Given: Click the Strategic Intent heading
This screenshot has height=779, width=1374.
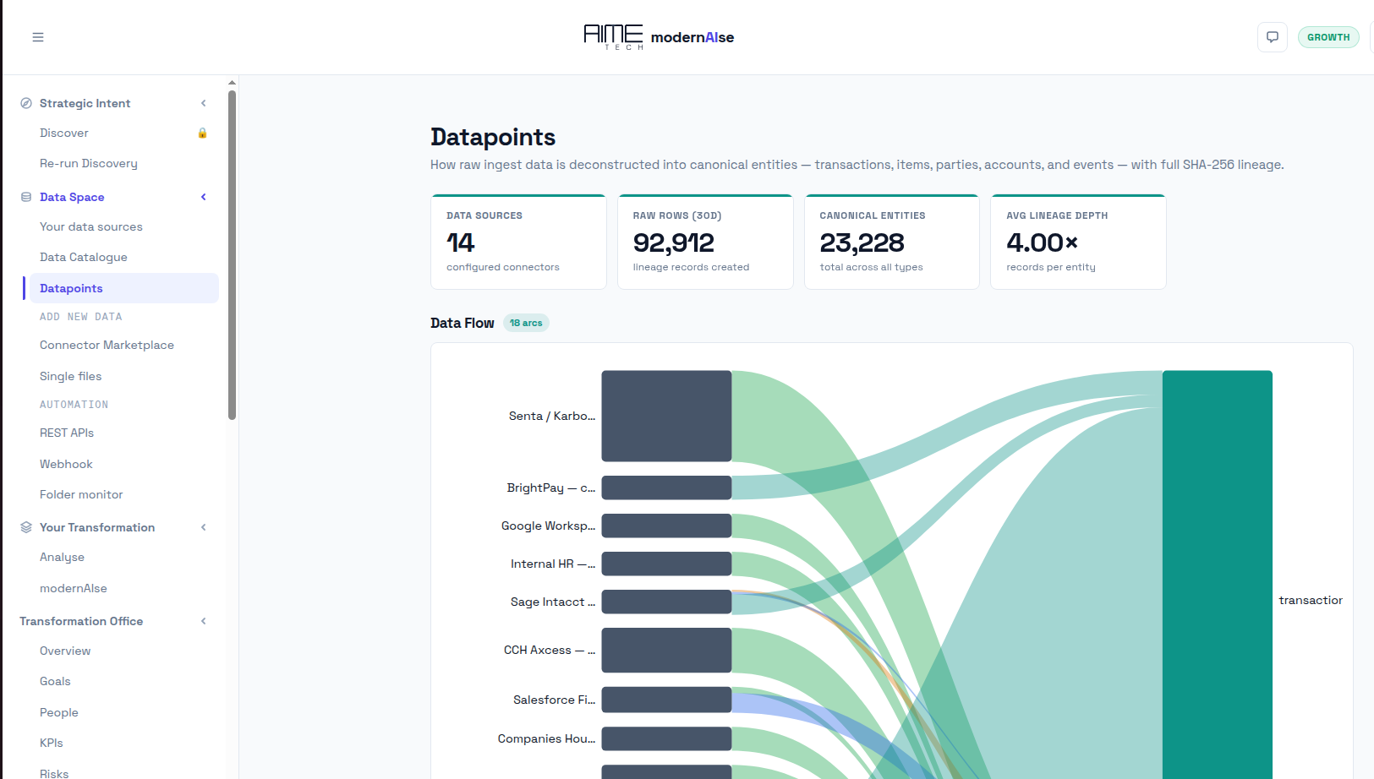Looking at the screenshot, I should (x=85, y=103).
